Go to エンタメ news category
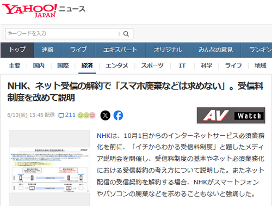Screen dimensions: 272x206 [x=117, y=65]
